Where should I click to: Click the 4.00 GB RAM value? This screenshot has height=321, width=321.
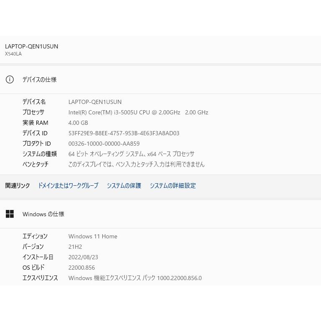(78, 123)
